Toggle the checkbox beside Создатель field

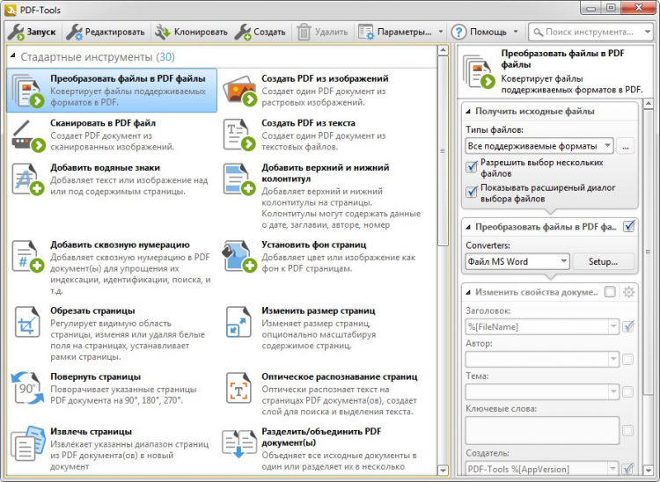pyautogui.click(x=628, y=469)
